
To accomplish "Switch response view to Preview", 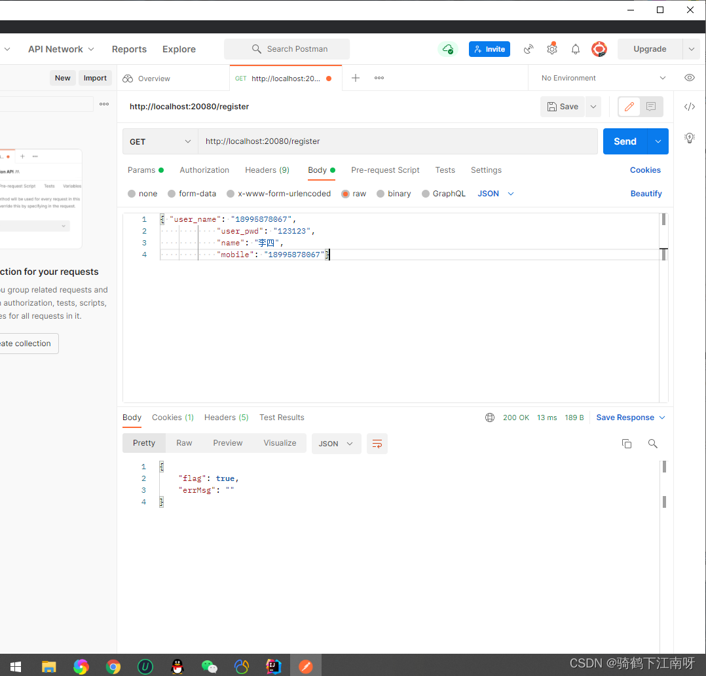I will click(x=227, y=443).
